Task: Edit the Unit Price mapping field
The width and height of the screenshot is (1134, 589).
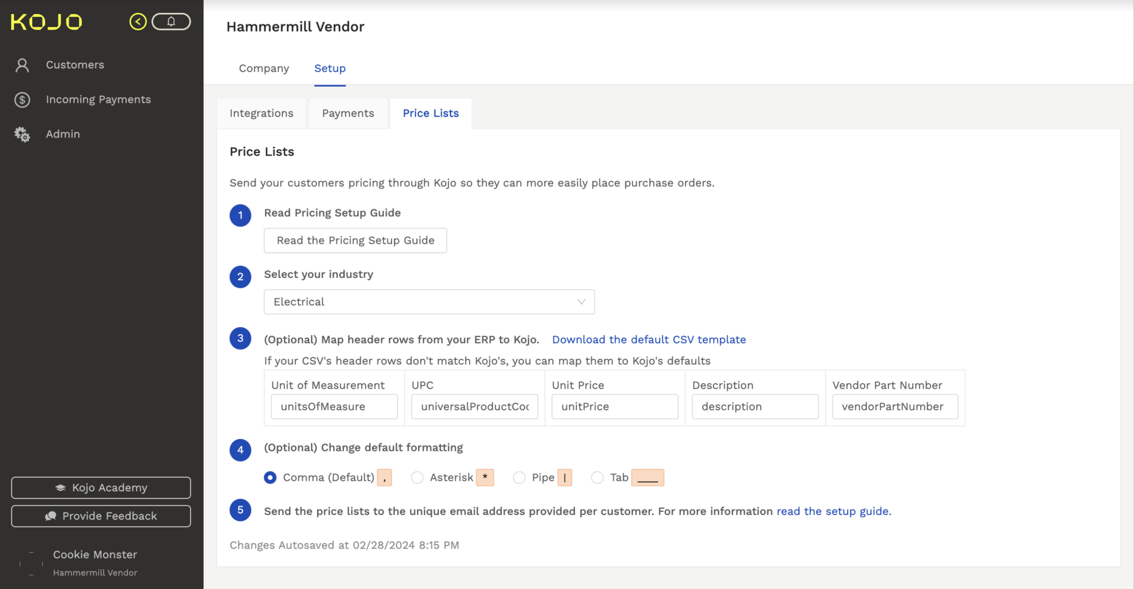Action: point(614,407)
